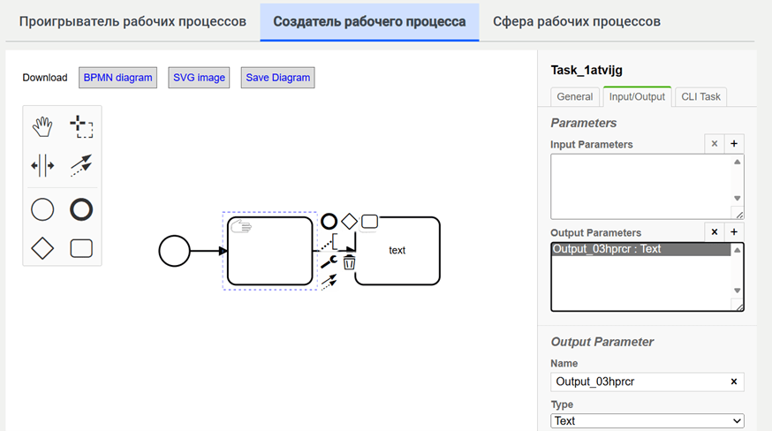This screenshot has height=431, width=772.
Task: Delete selected task with trash icon
Action: 349,262
